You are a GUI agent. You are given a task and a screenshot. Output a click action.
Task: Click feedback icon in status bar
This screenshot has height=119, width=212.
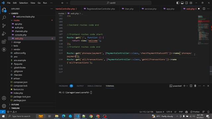click(203, 112)
